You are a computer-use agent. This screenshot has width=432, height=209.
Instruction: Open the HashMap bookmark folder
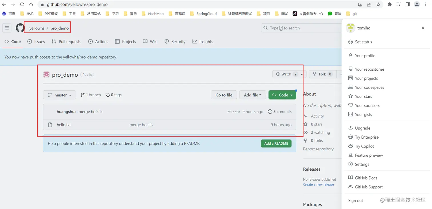click(153, 13)
